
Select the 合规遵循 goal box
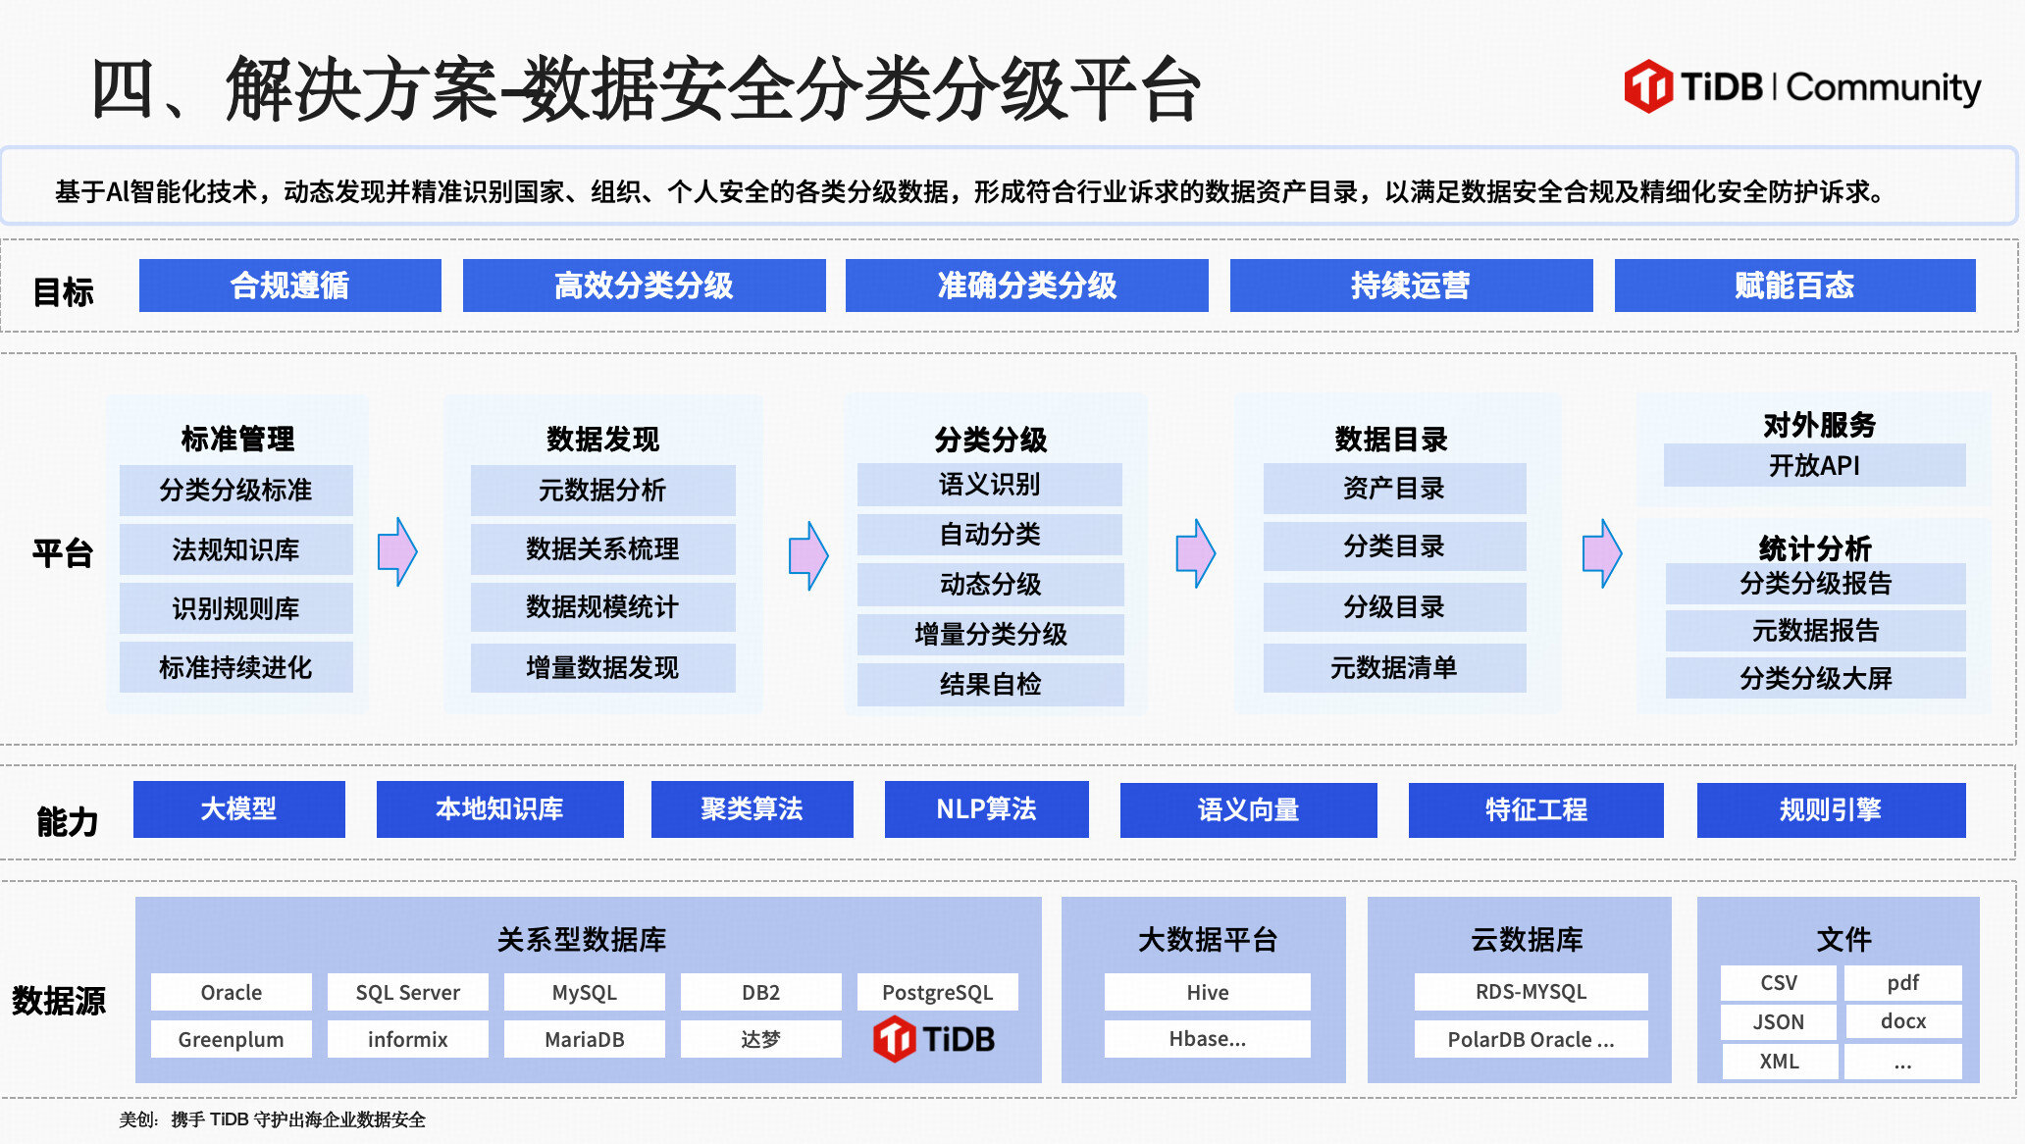tap(289, 286)
